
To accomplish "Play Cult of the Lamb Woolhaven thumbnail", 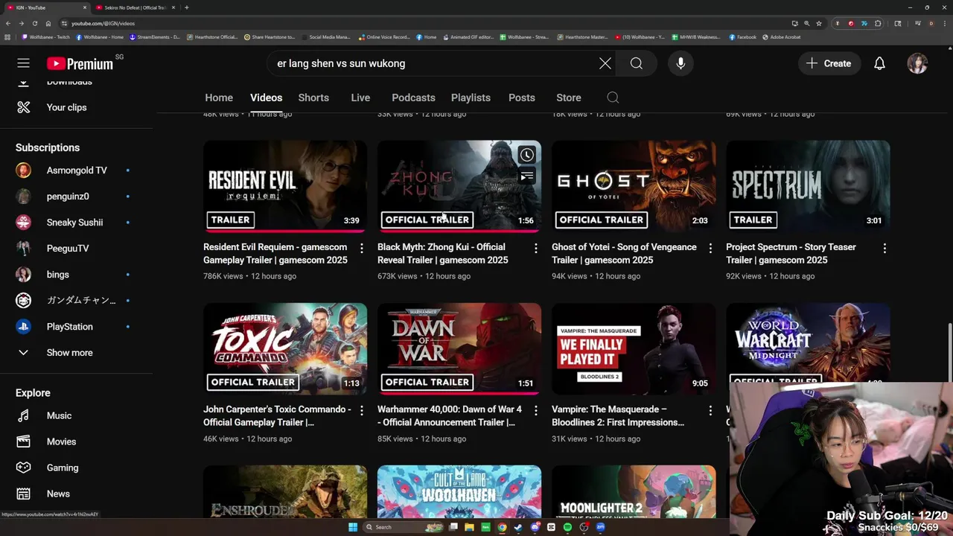I will click(x=459, y=492).
